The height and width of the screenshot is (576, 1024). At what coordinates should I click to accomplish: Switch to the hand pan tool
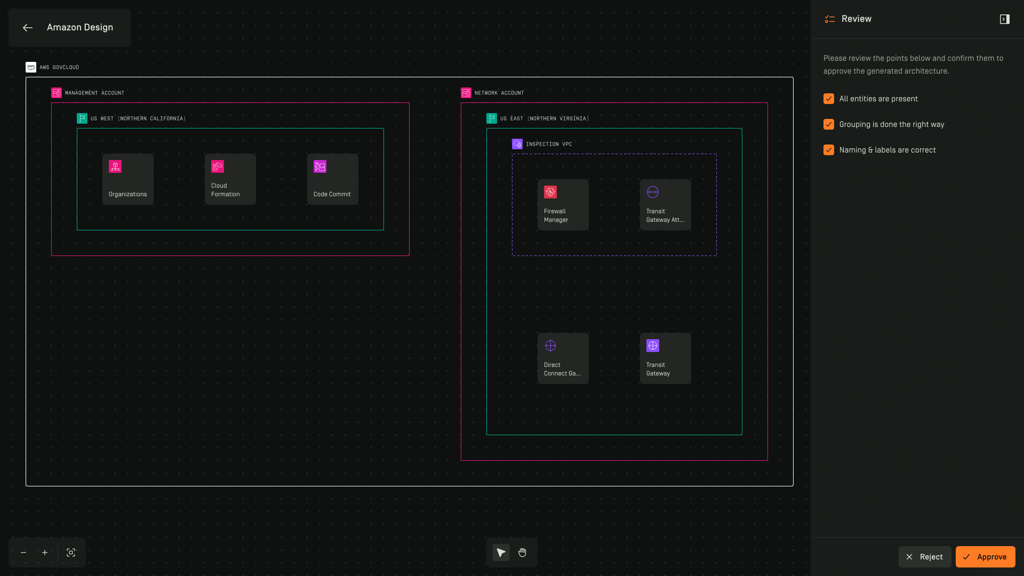pos(522,553)
